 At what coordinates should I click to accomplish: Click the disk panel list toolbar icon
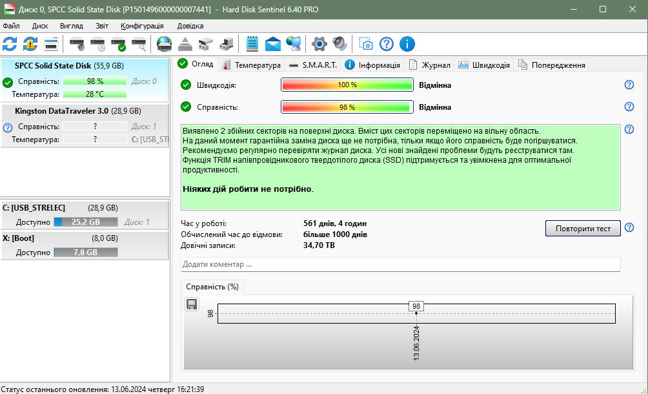click(x=51, y=44)
